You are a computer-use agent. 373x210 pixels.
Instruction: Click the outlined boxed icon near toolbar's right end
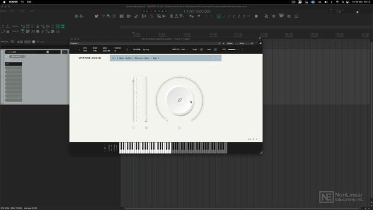[281, 16]
